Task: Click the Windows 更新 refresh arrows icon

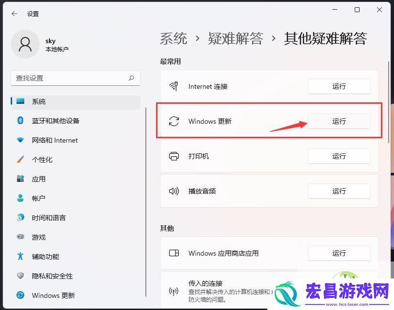Action: point(173,121)
